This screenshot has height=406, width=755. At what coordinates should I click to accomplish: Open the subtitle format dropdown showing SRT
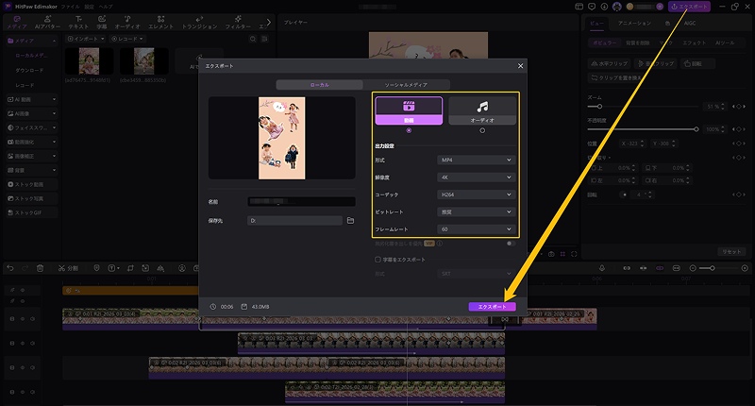pos(476,274)
